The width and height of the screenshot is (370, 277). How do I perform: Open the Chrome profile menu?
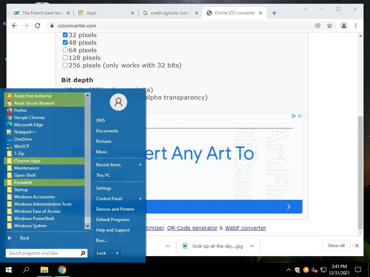pos(344,26)
